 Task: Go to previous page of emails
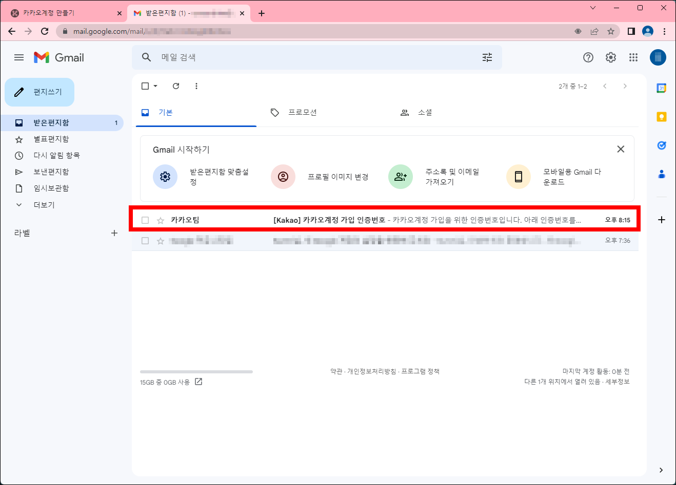[x=605, y=86]
